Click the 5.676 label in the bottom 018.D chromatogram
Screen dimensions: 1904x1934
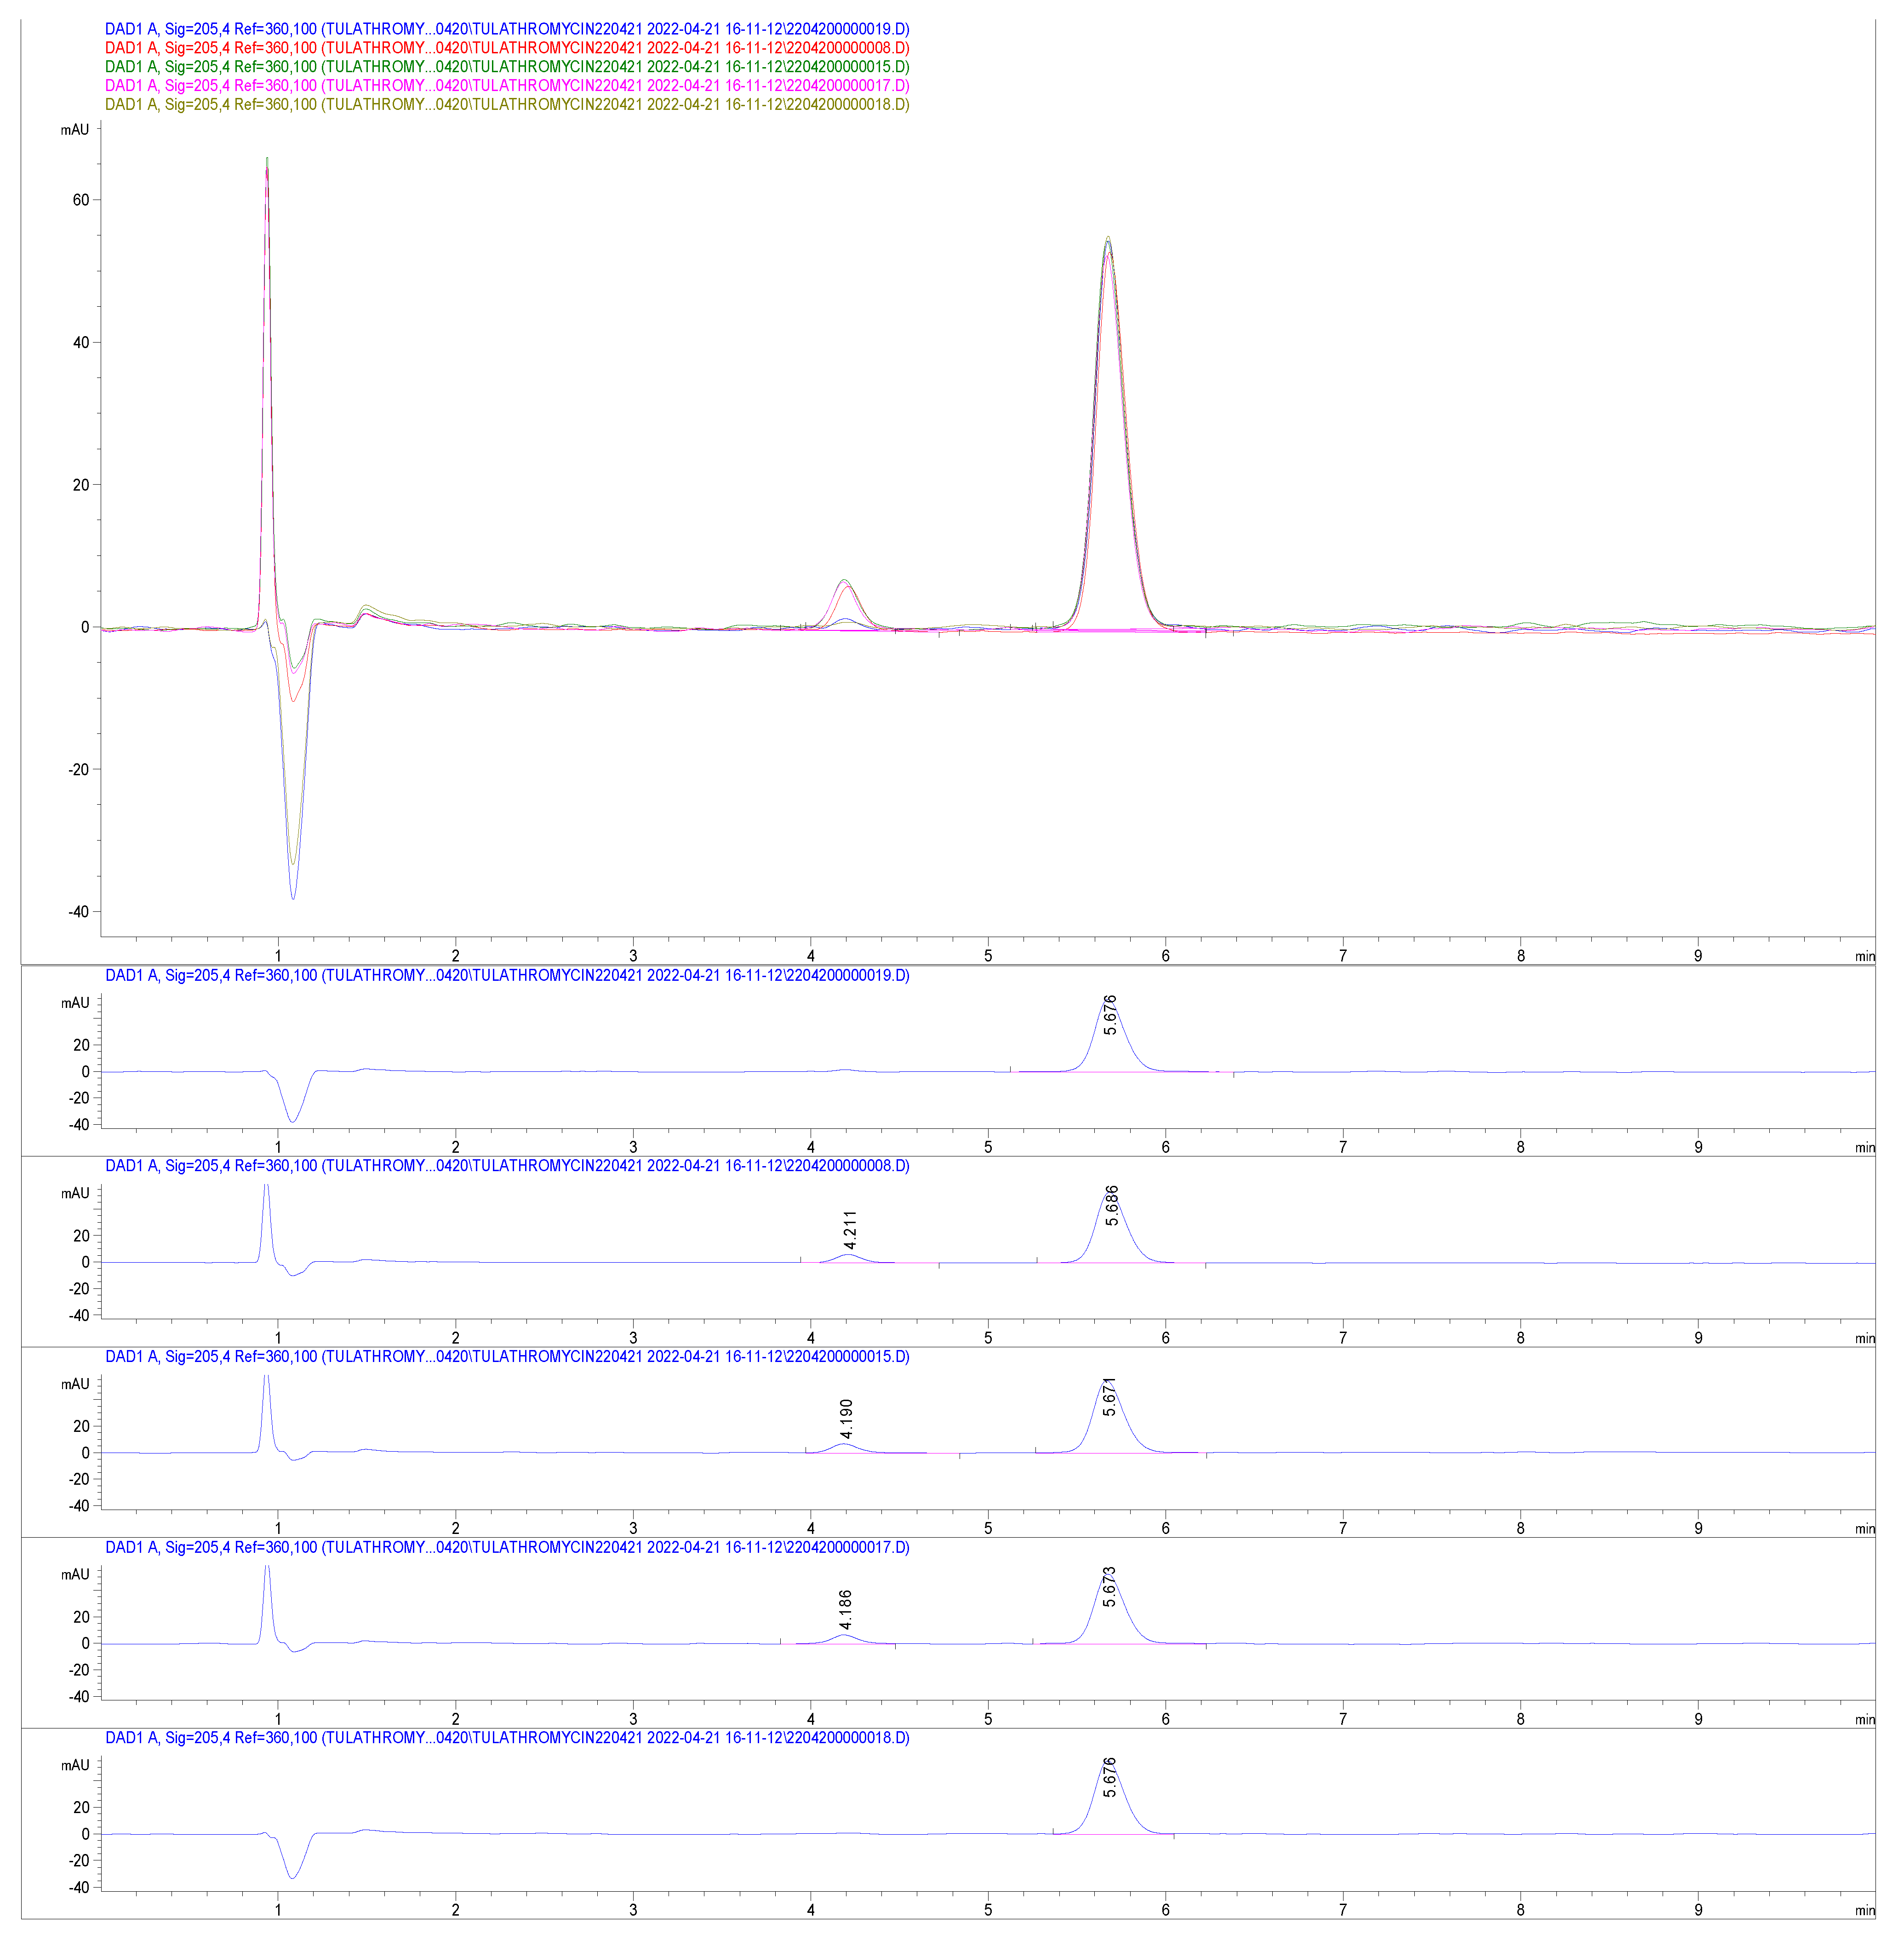pyautogui.click(x=1110, y=1777)
